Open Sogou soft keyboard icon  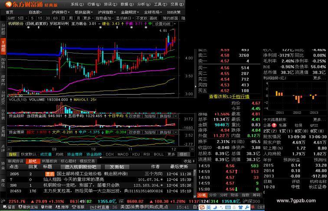click(228, 207)
